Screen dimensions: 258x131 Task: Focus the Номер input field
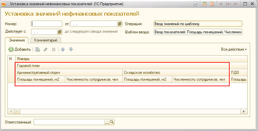[x=47, y=24]
